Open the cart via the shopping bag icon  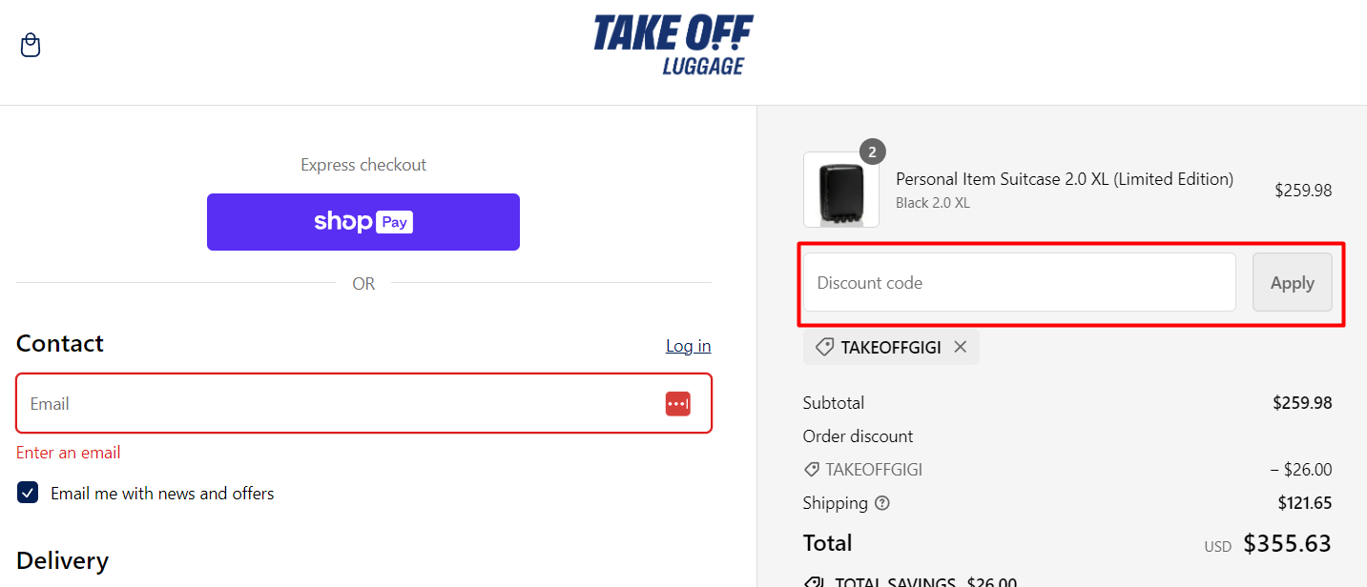point(30,45)
